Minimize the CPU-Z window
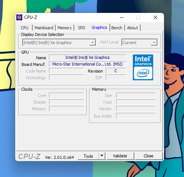 point(122,17)
